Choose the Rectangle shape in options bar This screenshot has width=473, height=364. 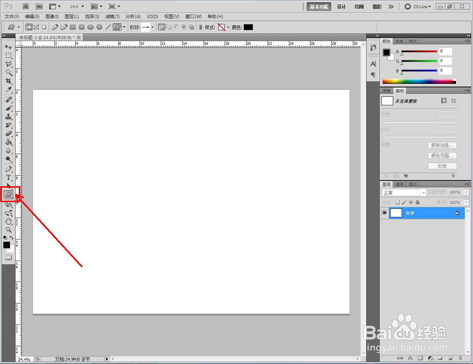click(73, 27)
